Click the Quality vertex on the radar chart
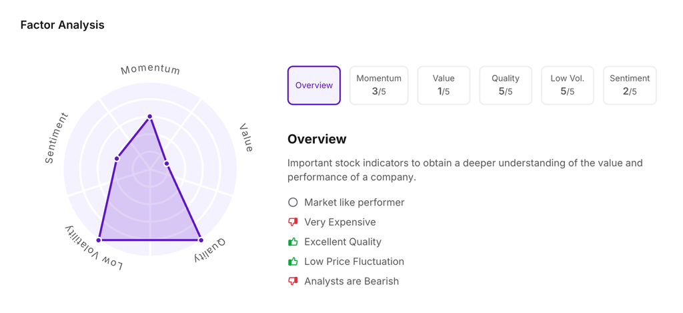The height and width of the screenshot is (313, 683). (x=201, y=240)
